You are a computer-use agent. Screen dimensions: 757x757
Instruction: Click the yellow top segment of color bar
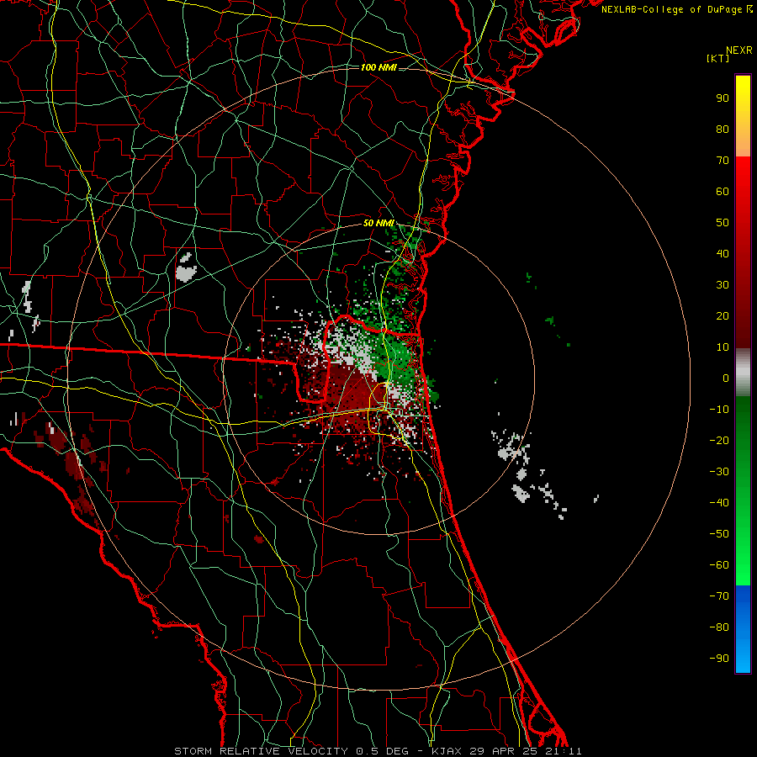tap(743, 116)
